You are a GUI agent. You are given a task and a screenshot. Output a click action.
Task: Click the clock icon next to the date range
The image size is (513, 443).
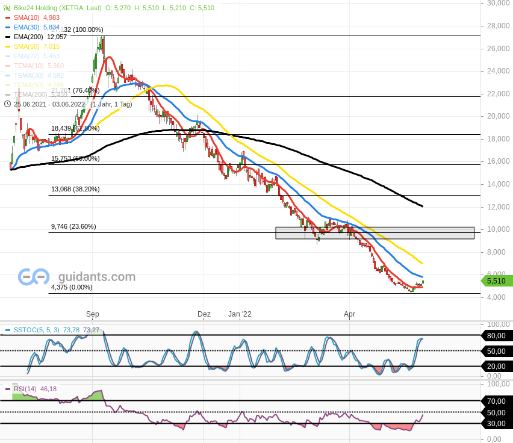point(7,104)
